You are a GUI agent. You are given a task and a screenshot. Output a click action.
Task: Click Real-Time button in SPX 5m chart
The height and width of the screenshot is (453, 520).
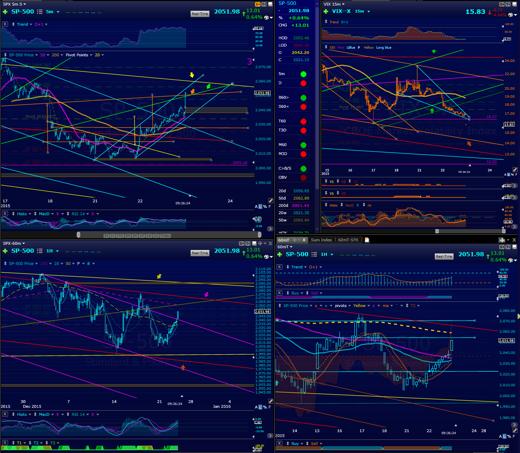coord(200,14)
